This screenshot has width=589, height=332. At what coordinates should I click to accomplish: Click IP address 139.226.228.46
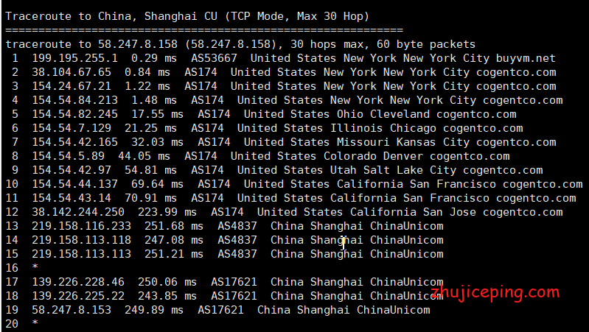[78, 282]
